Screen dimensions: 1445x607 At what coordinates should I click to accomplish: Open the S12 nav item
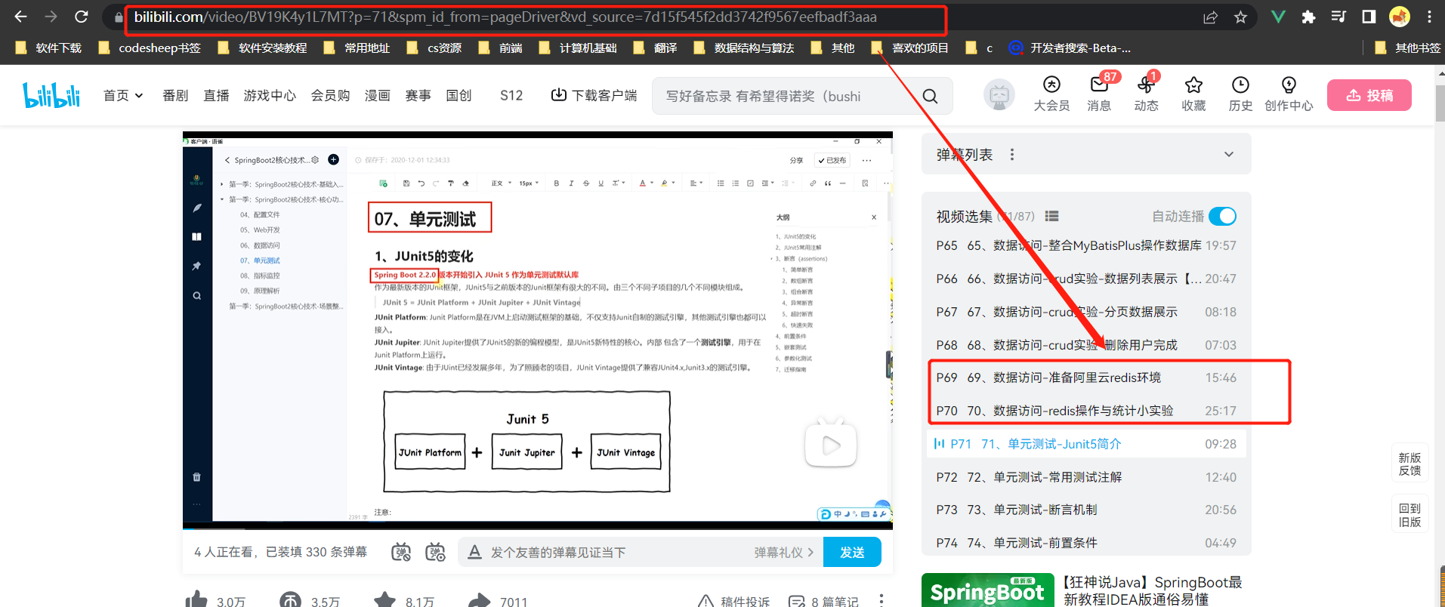(x=511, y=96)
